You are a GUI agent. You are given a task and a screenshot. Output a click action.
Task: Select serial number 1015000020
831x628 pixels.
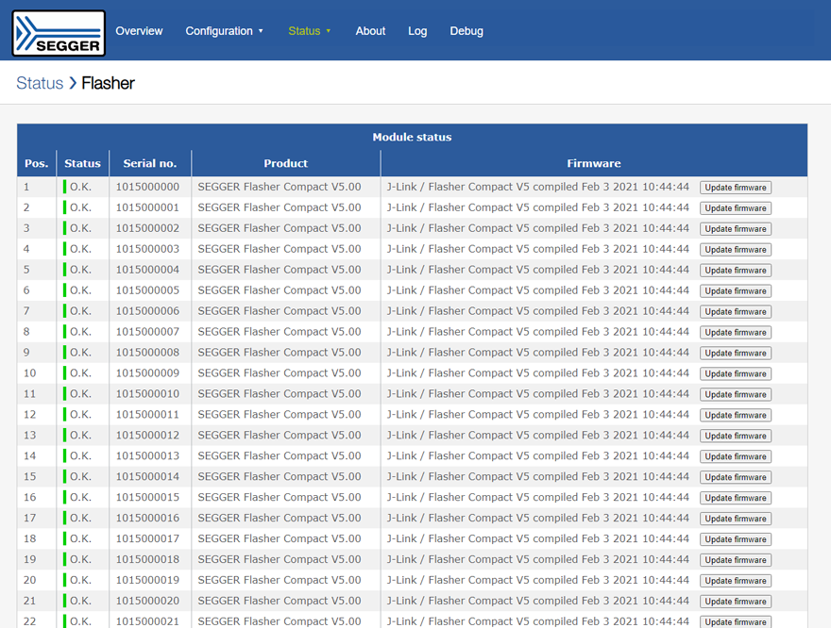(x=147, y=601)
